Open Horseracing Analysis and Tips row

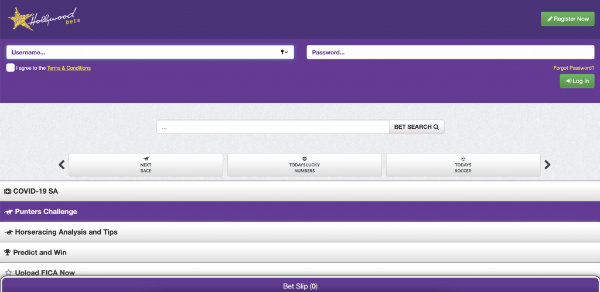(300, 232)
